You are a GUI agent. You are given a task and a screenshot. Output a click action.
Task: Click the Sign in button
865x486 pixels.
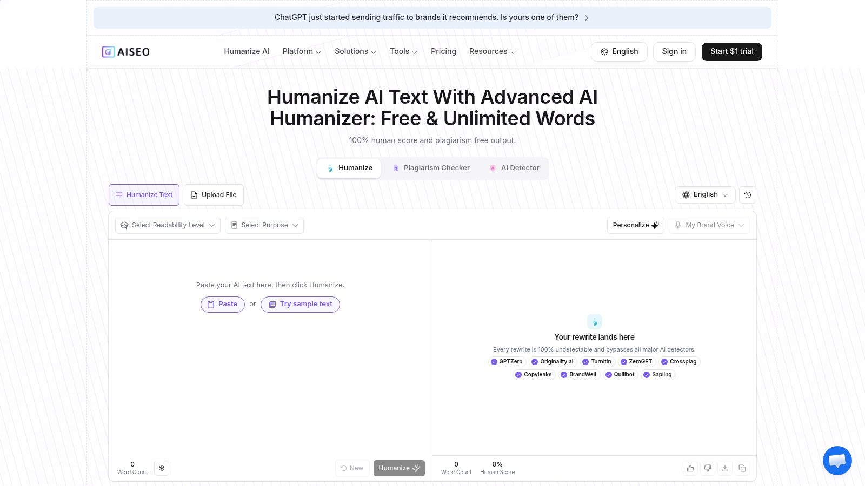[x=674, y=52]
